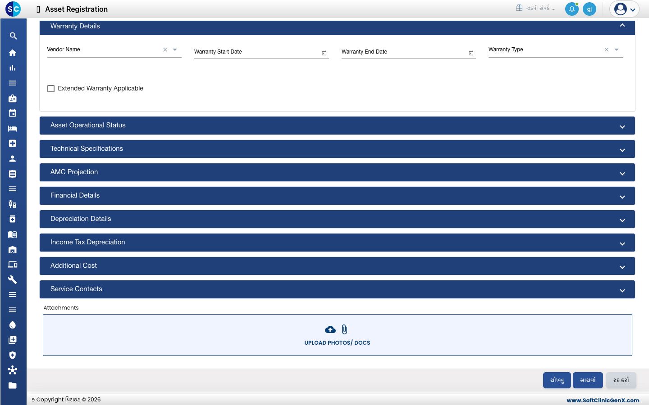Click the blood drop icon in sidebar

coord(13,325)
